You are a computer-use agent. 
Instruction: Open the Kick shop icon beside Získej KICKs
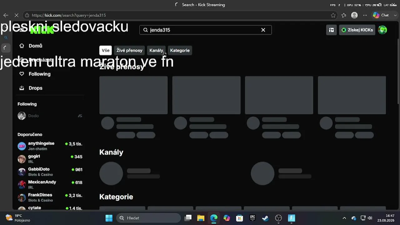pos(331,30)
